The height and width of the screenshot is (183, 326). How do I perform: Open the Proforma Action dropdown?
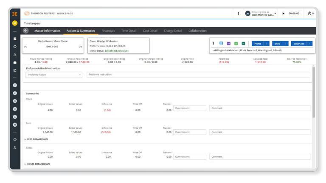(54, 75)
